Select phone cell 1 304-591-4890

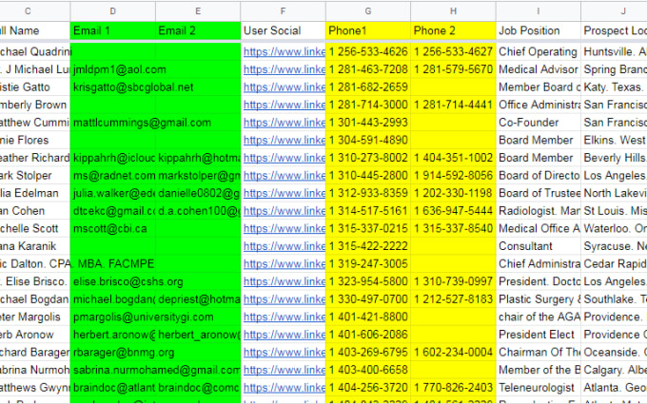(x=368, y=141)
